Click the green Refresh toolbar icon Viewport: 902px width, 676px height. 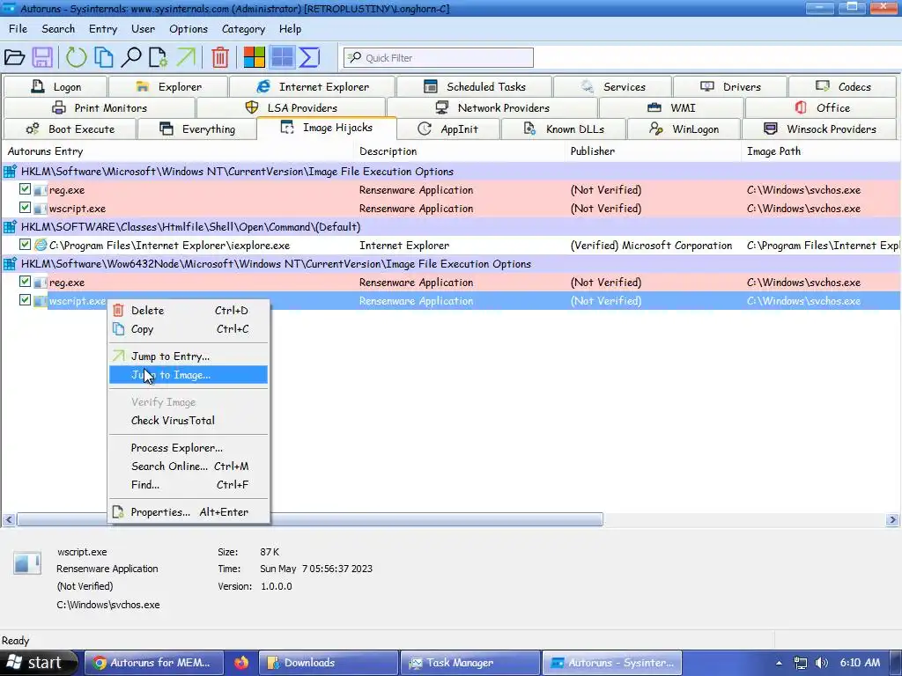pos(76,57)
